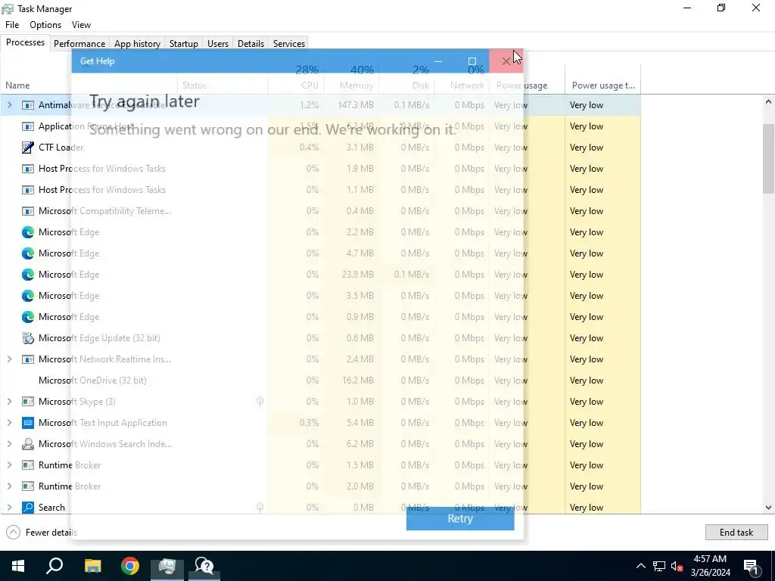Expand the first Runtime Broker row

point(9,465)
